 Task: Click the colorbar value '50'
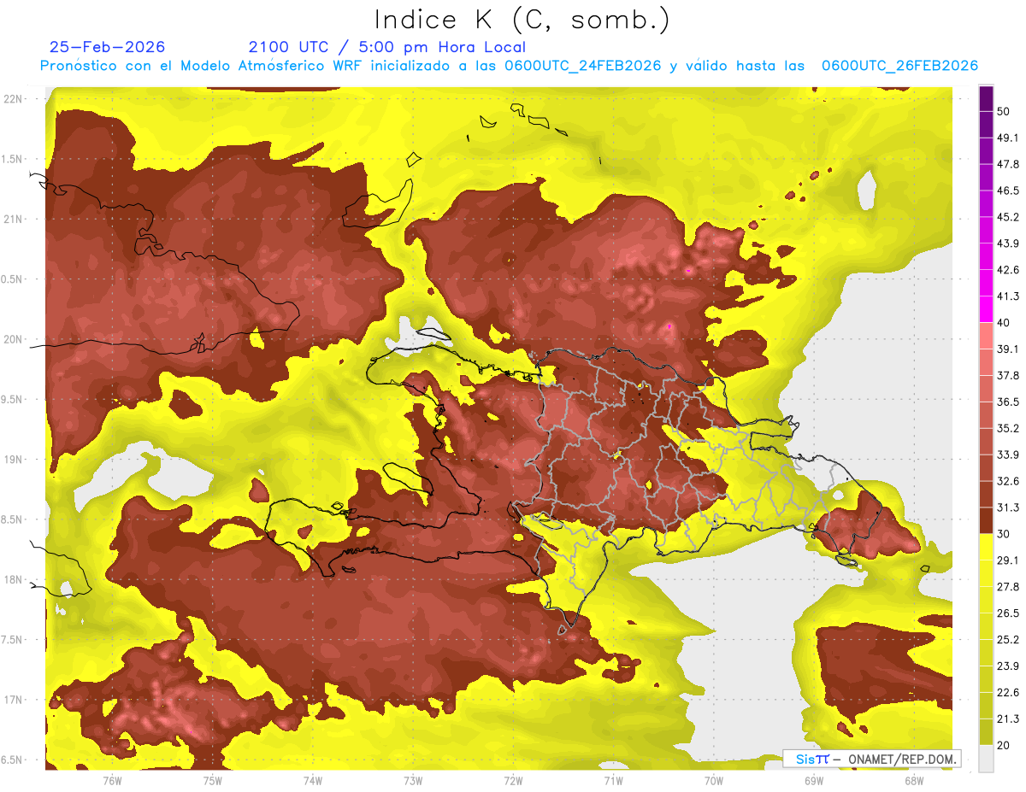(x=1004, y=111)
